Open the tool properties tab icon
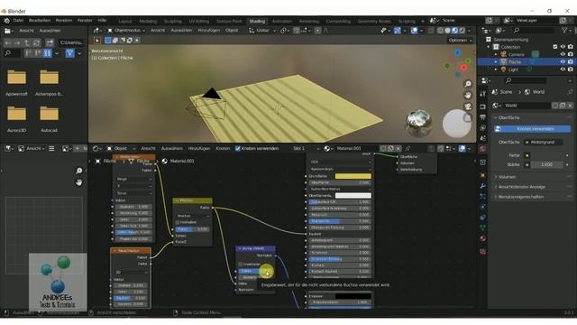 tap(483, 95)
